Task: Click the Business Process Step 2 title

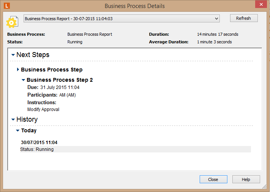Action: (60, 80)
